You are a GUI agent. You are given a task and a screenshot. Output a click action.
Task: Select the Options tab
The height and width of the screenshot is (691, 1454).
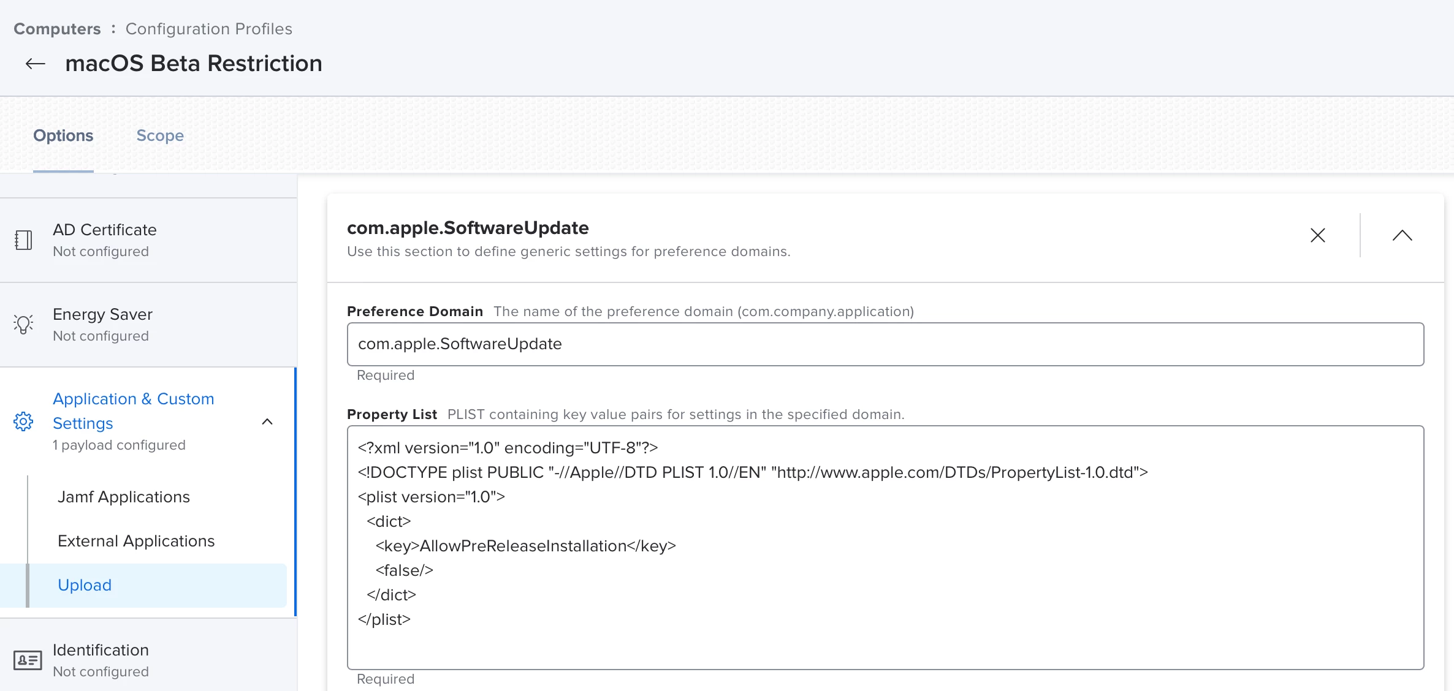(63, 135)
